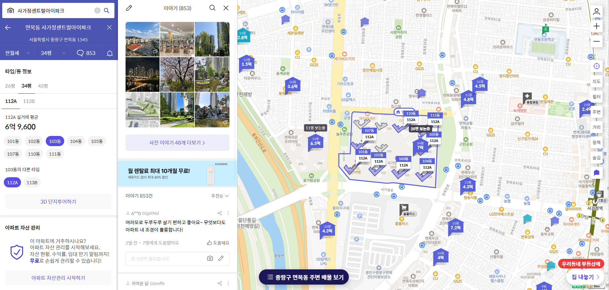This screenshot has height=290, width=609.
Task: Click the 3D 단지투어하기 button
Action: [x=58, y=201]
